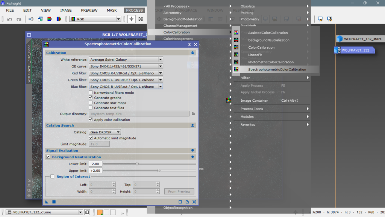
Task: Click the Upper limit value field
Action: (x=95, y=171)
